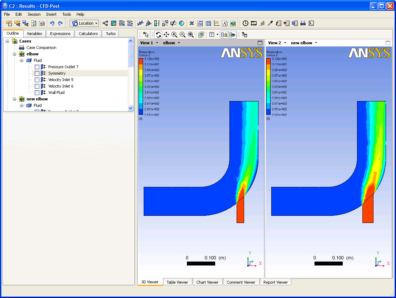Select the Rotate viewer tool
Image resolution: width=396 pixels, height=298 pixels.
pos(158,35)
